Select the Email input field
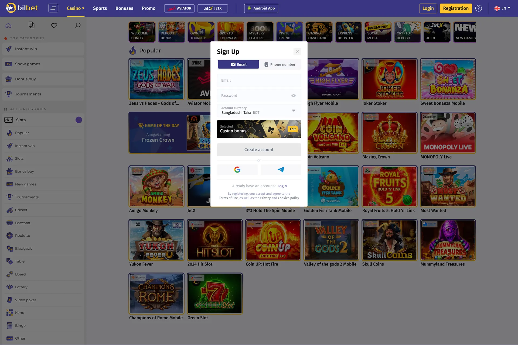The image size is (518, 345). (x=259, y=80)
